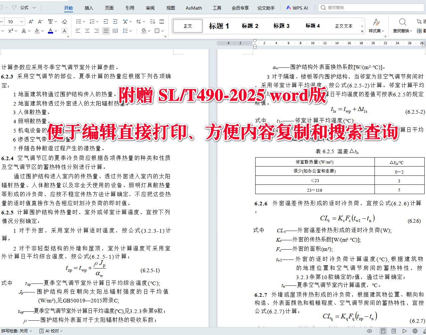This screenshot has height=335, width=426.
Task: Apply the 标题 2 style
Action: [x=250, y=26]
